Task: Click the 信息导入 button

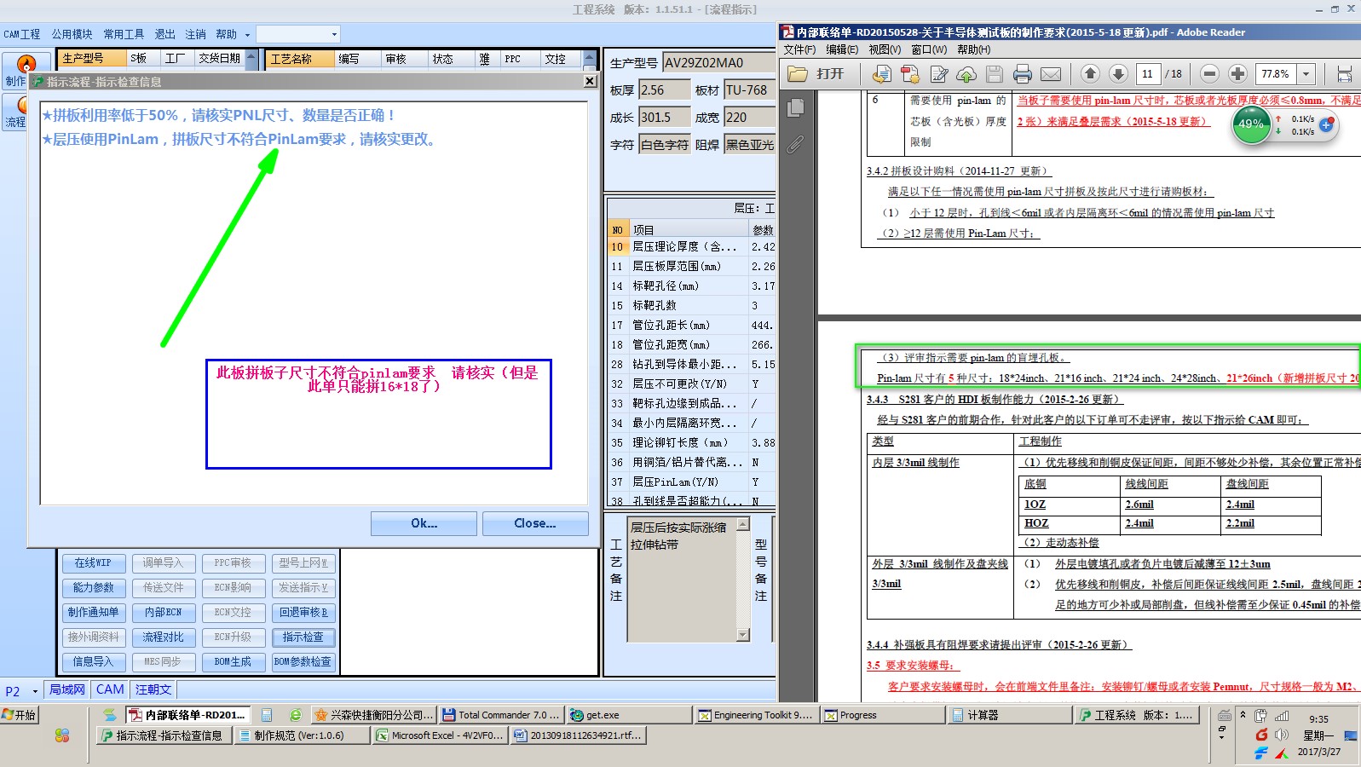Action: [x=93, y=662]
